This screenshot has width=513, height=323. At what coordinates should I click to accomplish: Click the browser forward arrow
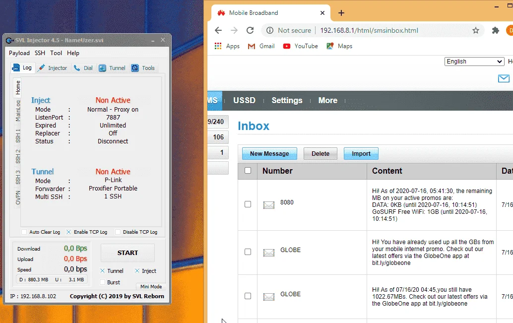[x=234, y=30]
